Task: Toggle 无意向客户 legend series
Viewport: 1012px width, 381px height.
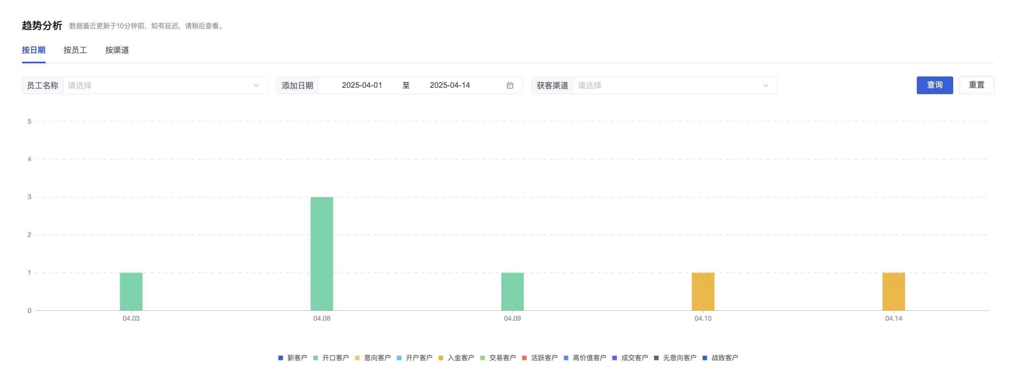Action: point(675,358)
